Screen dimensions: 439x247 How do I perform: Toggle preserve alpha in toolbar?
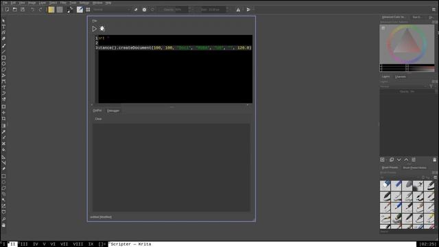144,10
